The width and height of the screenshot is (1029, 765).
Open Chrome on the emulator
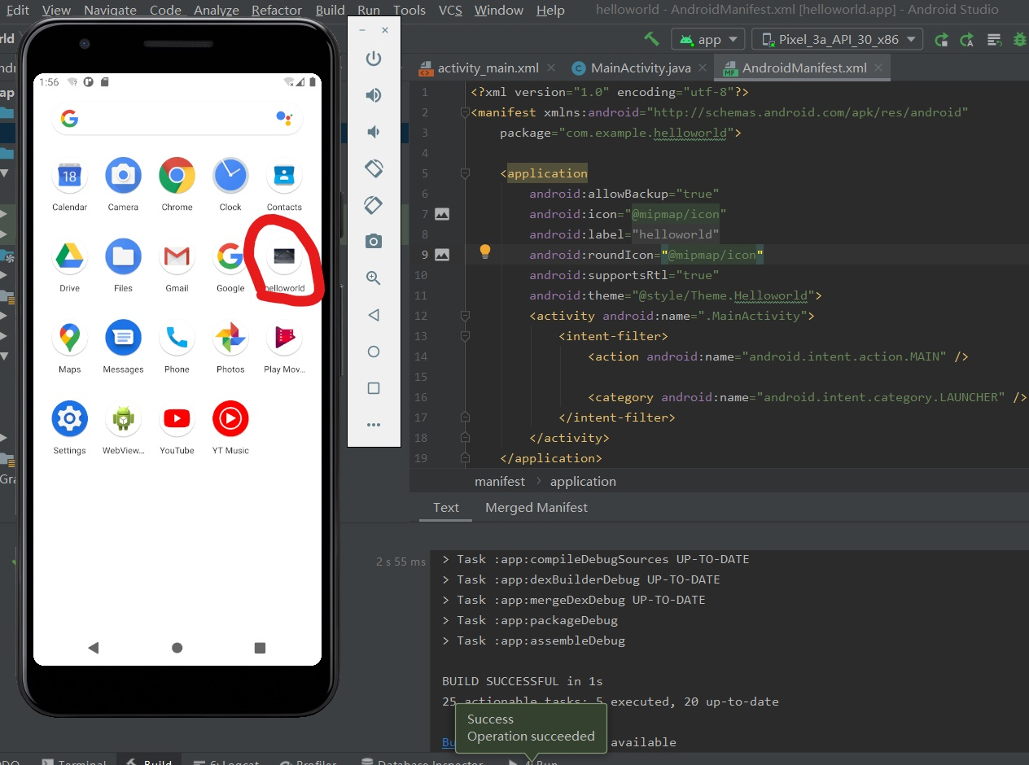point(177,175)
